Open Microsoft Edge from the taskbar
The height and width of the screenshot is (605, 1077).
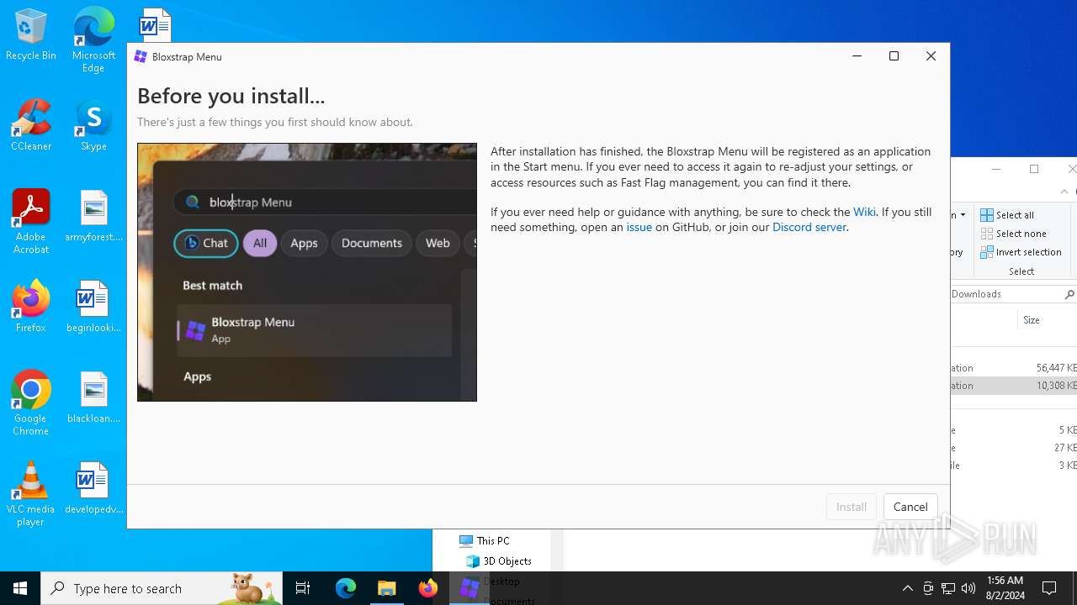[x=346, y=588]
